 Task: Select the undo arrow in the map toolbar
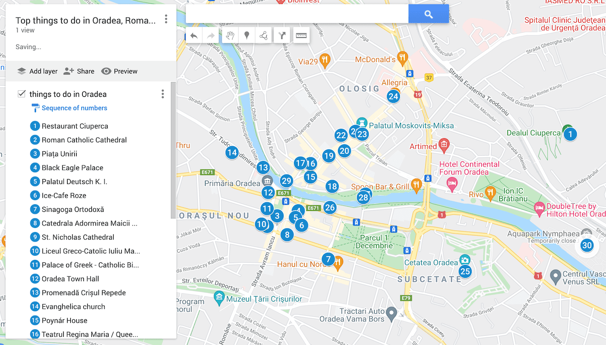click(x=194, y=35)
